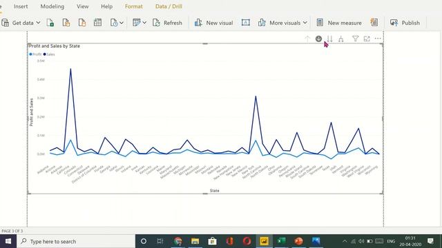This screenshot has width=442, height=248.
Task: Open the Help tab
Action: click(x=106, y=6)
